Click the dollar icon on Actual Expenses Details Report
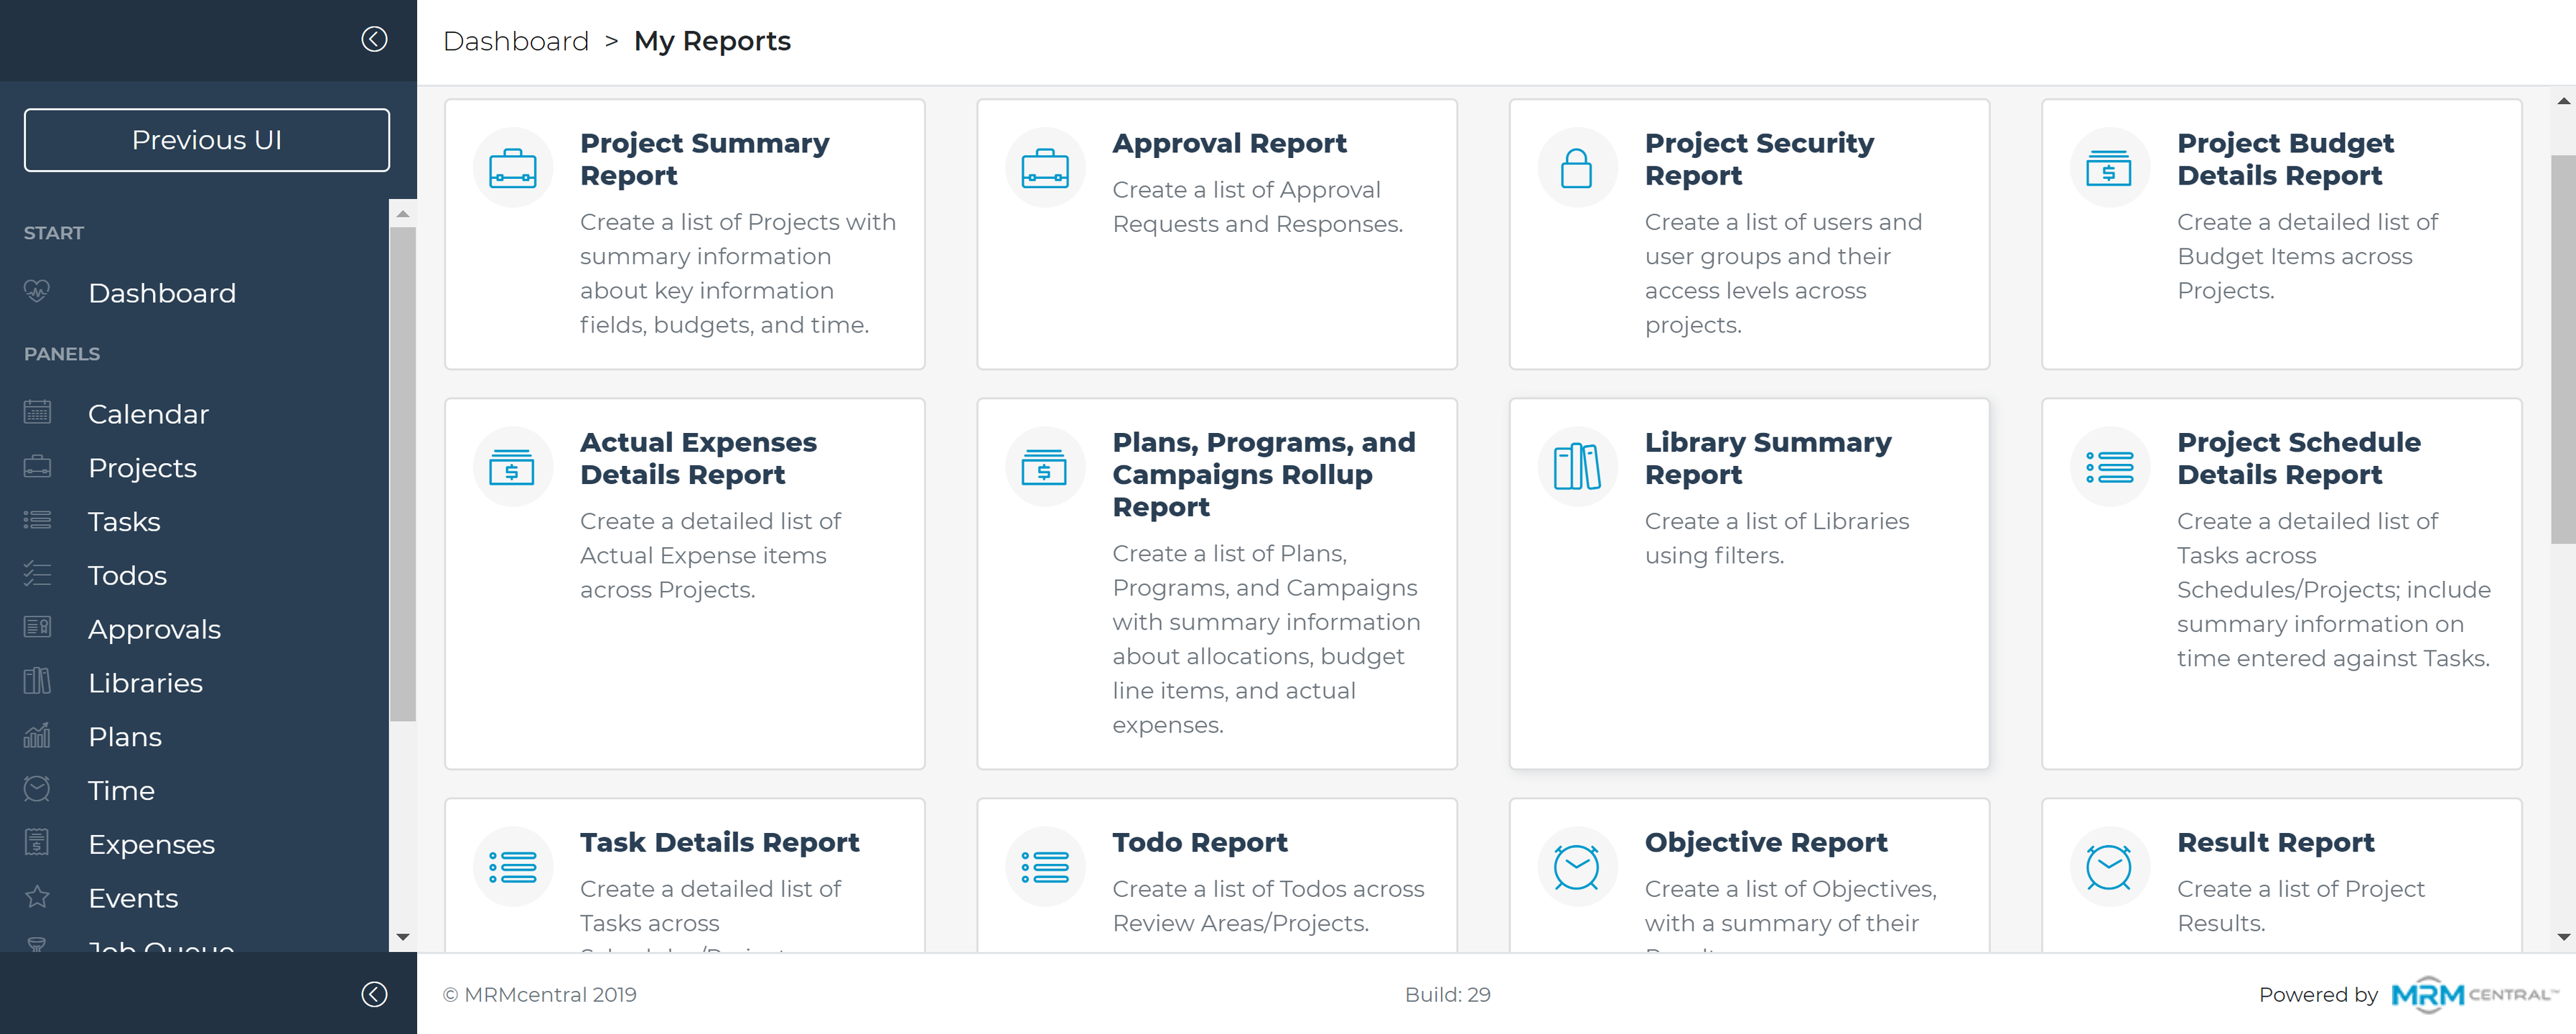 (x=512, y=467)
